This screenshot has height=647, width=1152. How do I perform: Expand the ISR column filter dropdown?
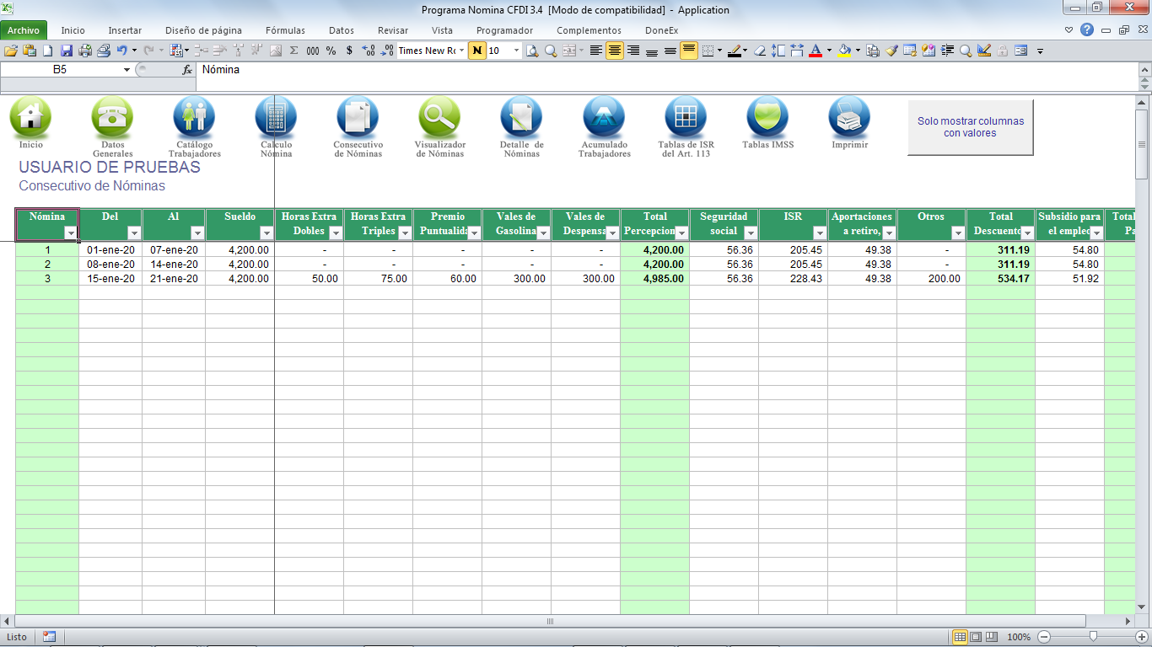[820, 233]
